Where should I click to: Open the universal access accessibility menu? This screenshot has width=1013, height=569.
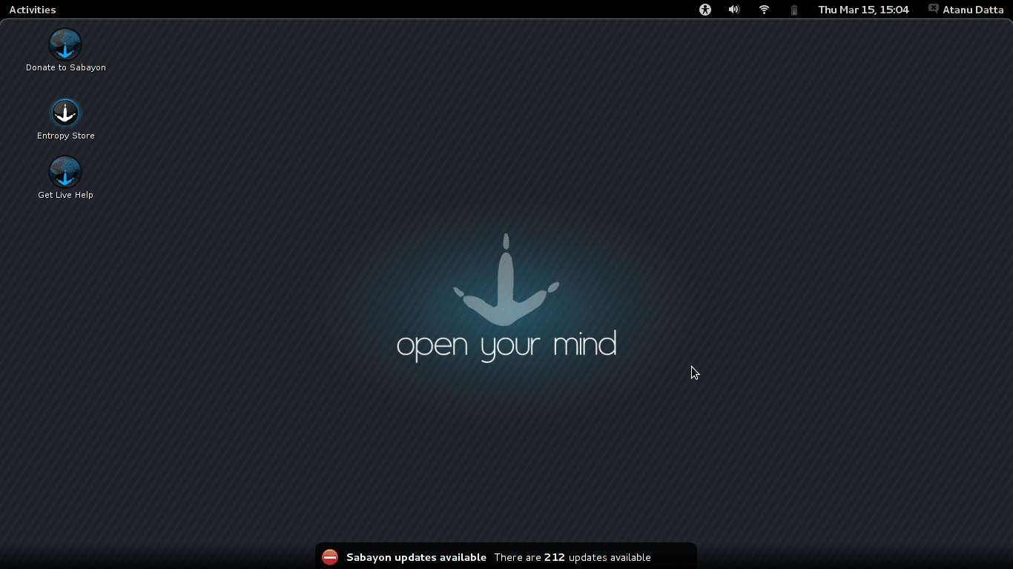tap(705, 10)
